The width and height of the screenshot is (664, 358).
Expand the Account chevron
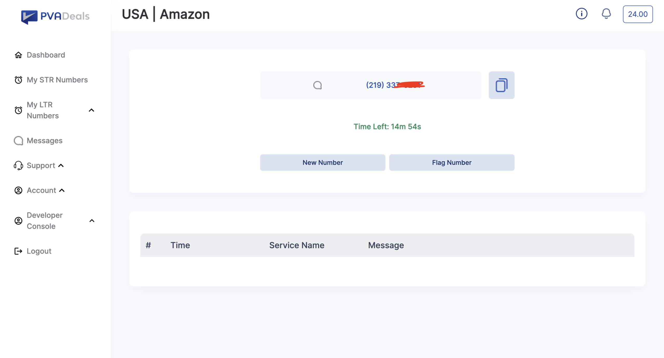click(x=62, y=190)
